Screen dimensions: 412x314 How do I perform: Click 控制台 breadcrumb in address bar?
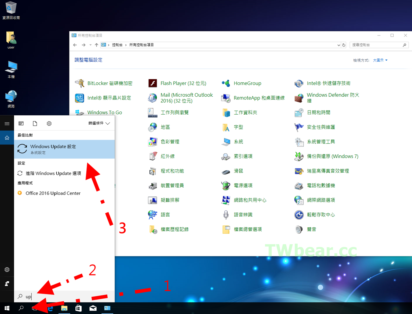117,45
